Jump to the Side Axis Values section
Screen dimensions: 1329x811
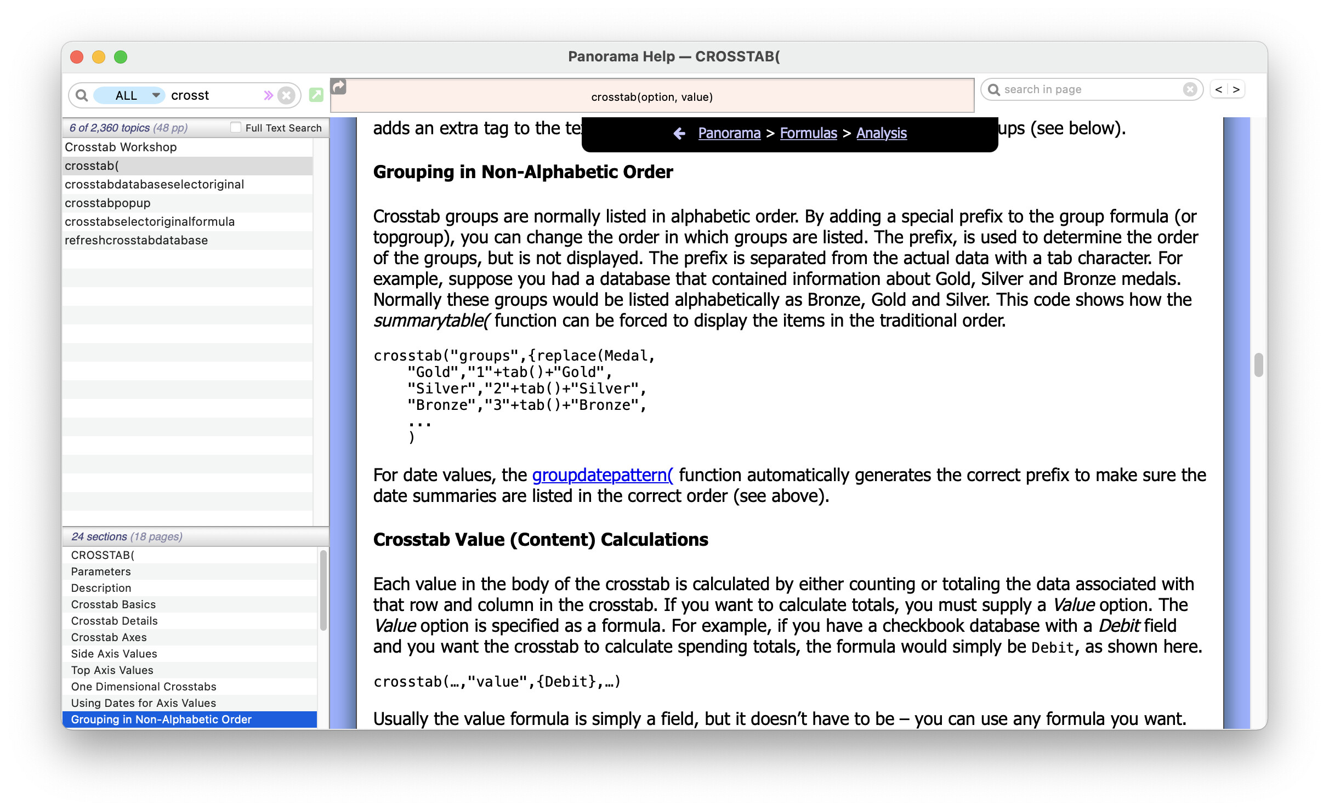pos(190,654)
